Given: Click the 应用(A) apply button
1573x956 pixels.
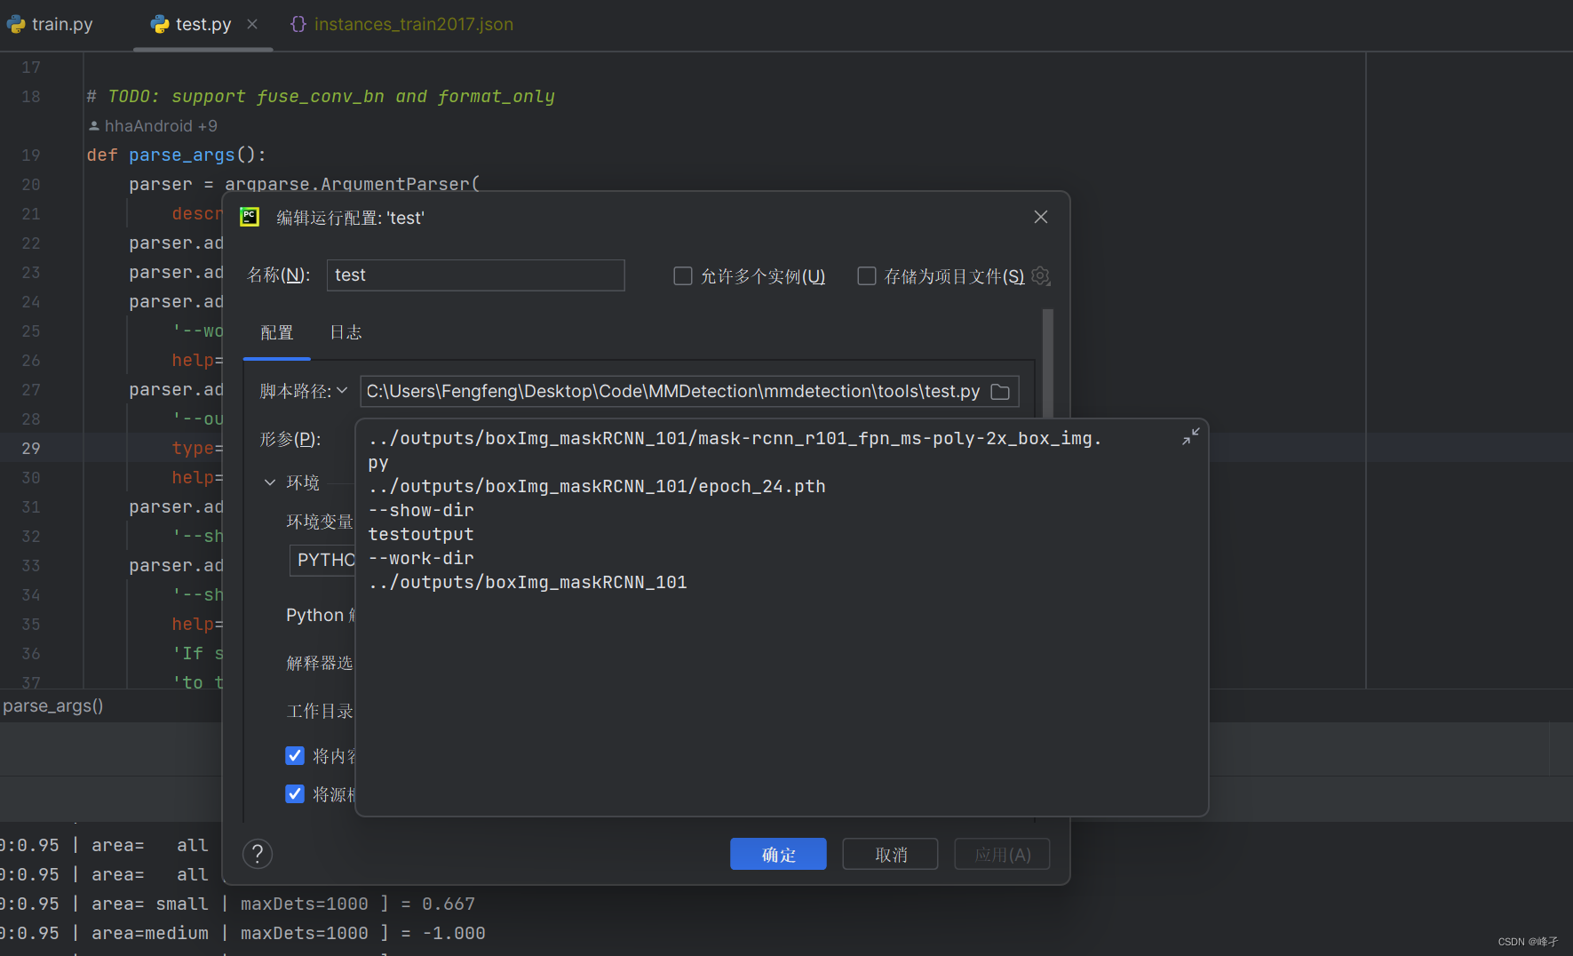Looking at the screenshot, I should pos(1002,854).
